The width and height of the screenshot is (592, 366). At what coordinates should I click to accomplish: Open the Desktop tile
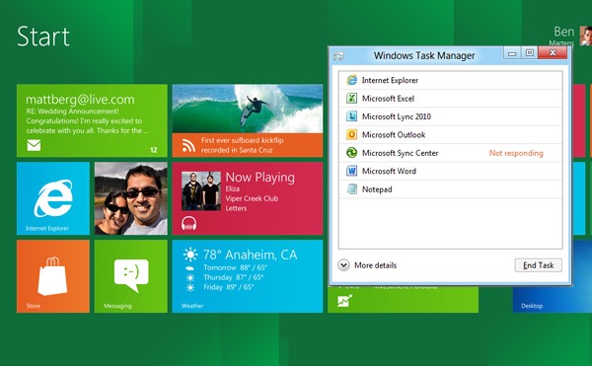(552, 276)
